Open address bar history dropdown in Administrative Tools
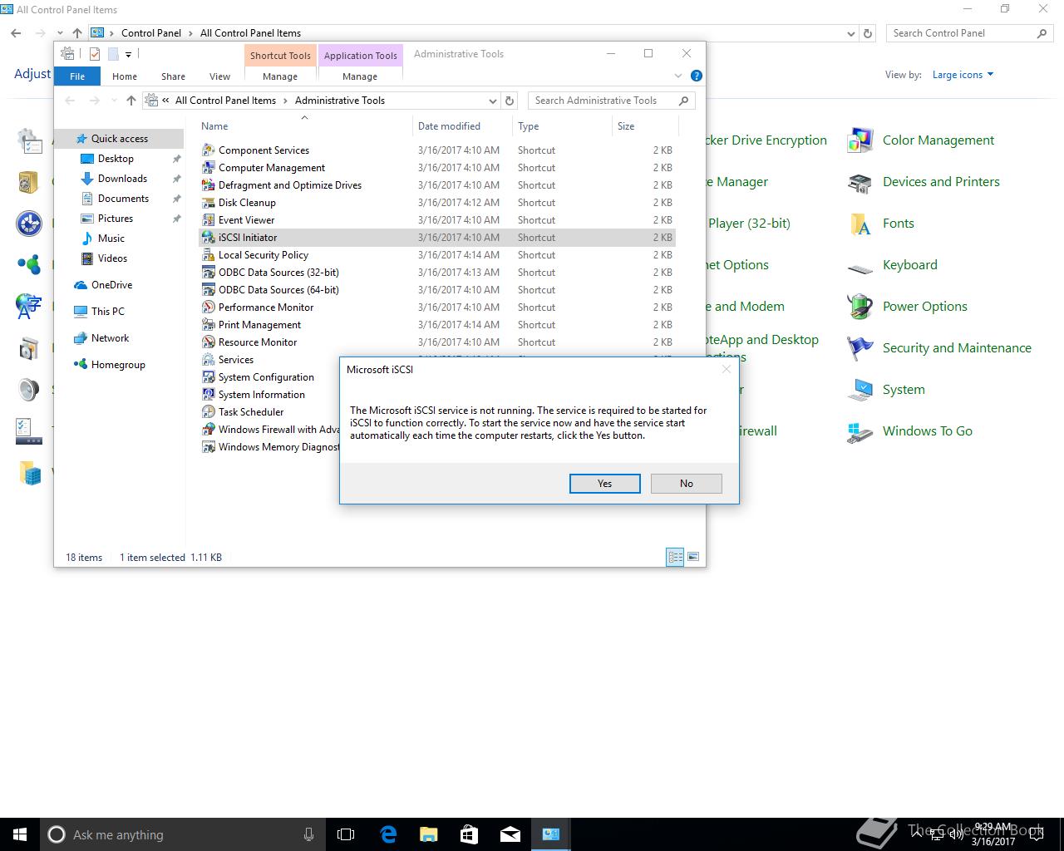Viewport: 1064px width, 851px height. point(492,101)
